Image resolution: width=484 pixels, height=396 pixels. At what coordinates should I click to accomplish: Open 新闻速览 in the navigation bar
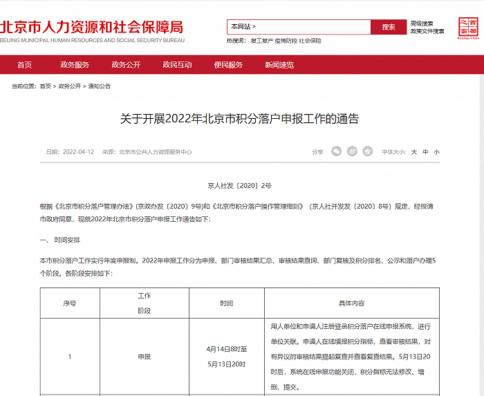pyautogui.click(x=279, y=65)
